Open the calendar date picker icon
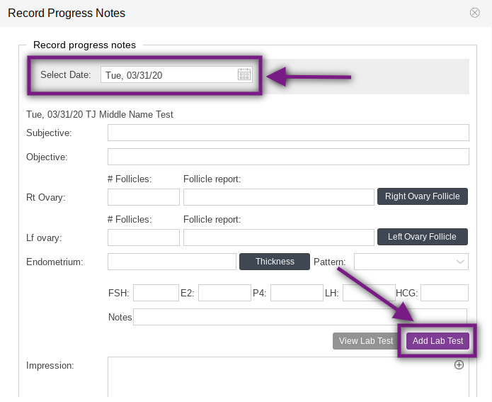 244,74
